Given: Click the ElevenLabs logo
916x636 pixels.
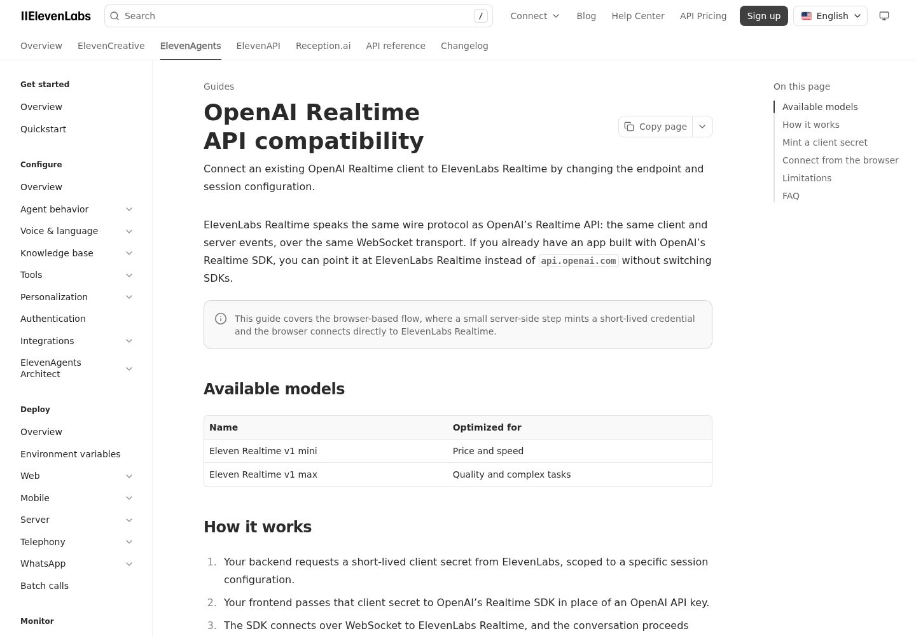Looking at the screenshot, I should 56,16.
